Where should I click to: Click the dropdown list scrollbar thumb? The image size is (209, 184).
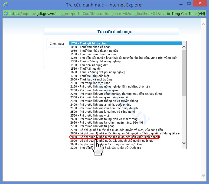[x=184, y=73]
